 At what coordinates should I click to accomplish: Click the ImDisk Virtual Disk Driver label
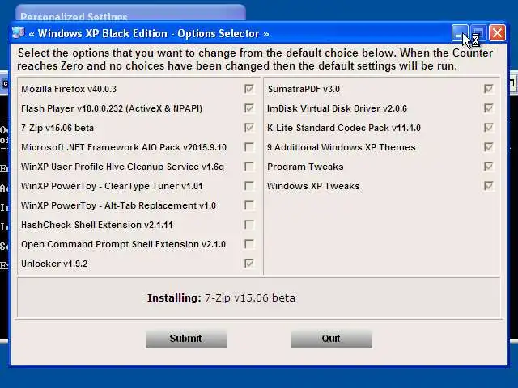pyautogui.click(x=337, y=108)
